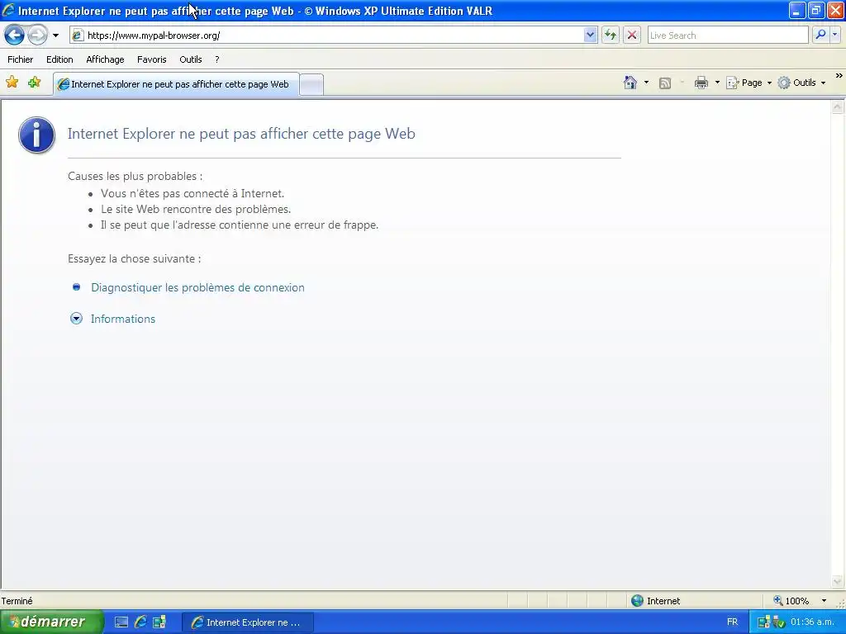Open the Edition menu

pyautogui.click(x=59, y=59)
